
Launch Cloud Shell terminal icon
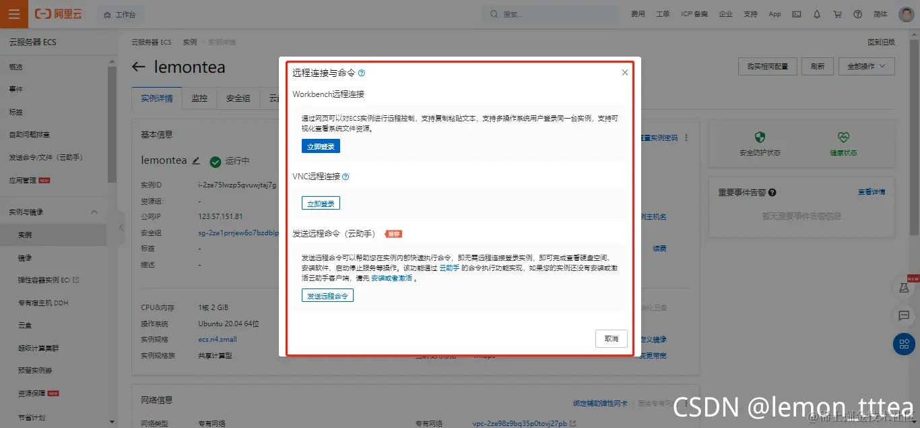[797, 14]
